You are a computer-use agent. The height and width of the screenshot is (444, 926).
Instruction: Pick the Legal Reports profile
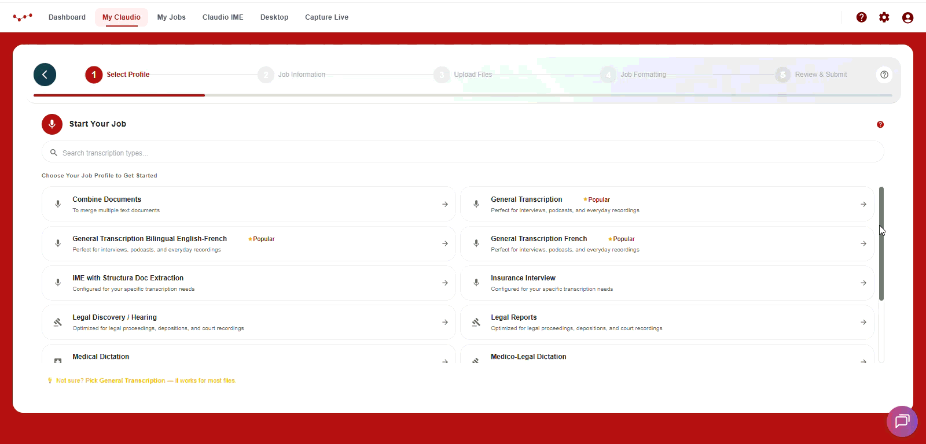tap(667, 322)
